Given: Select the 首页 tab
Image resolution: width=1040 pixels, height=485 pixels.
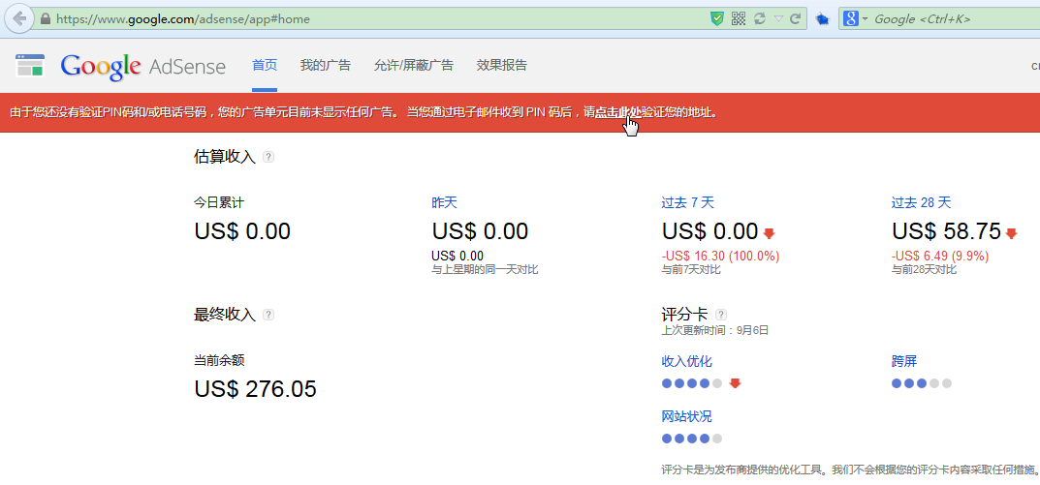Looking at the screenshot, I should [x=265, y=65].
